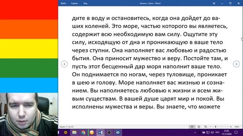Screen dimensions: 243x136
Task: Open network settings tray icon
Action: click(208, 133)
